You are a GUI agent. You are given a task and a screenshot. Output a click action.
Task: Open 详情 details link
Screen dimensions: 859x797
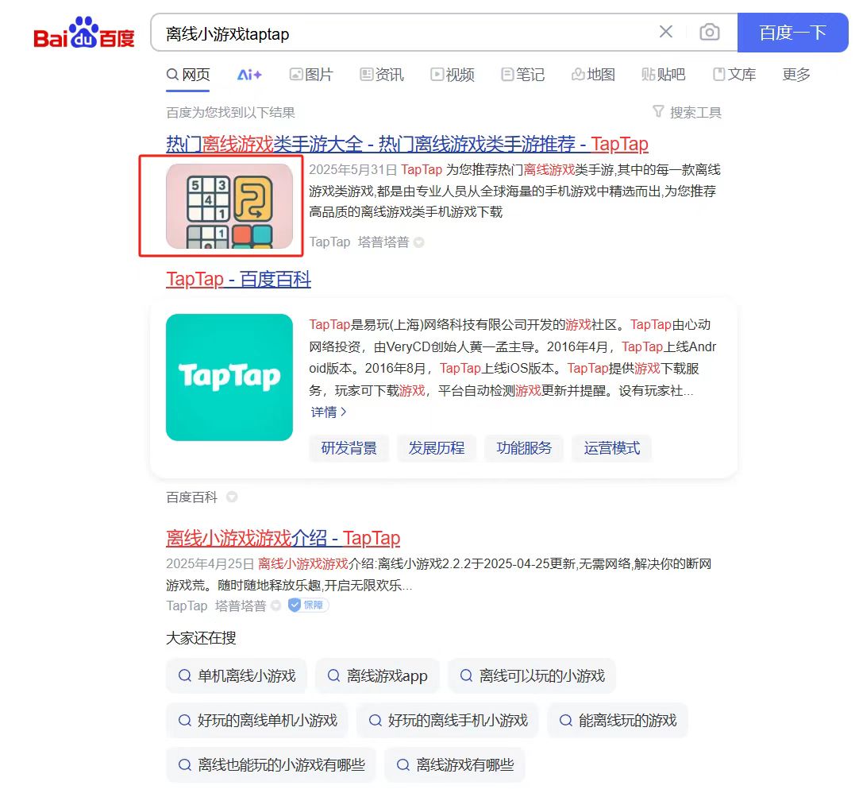329,412
